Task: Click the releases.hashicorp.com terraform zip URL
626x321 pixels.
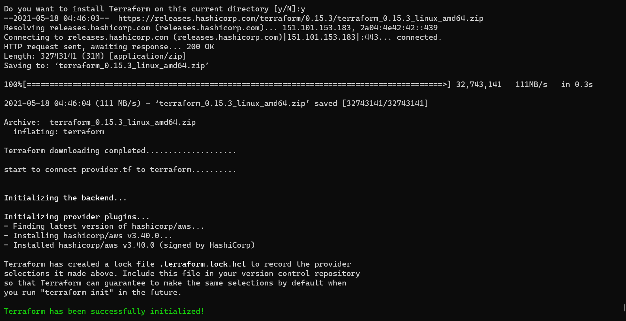Action: tap(300, 18)
